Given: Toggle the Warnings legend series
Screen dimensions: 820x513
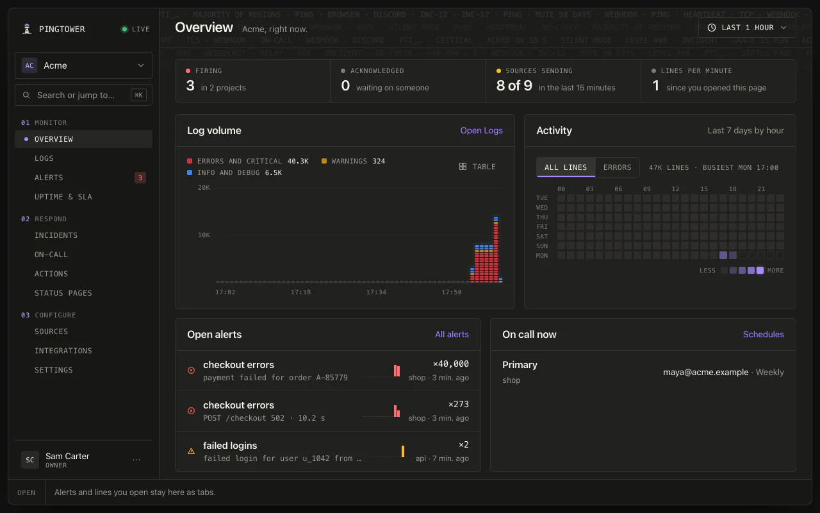Looking at the screenshot, I should point(353,161).
